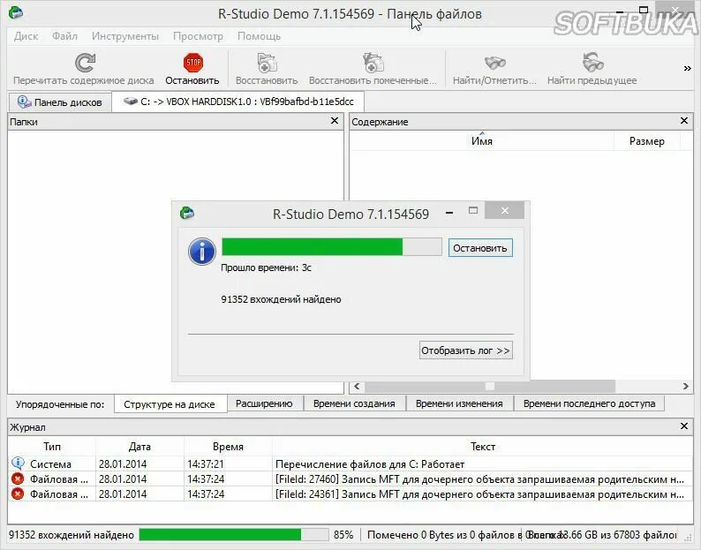
Task: Sort by Времени создания tab
Action: pyautogui.click(x=354, y=403)
